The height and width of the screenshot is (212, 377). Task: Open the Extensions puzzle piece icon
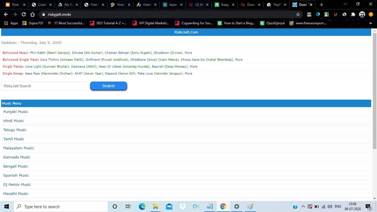coord(353,14)
